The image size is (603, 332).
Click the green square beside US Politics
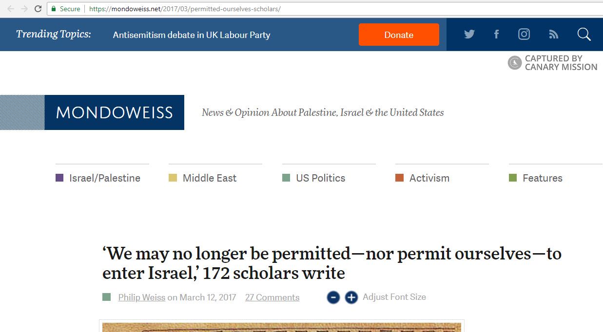pos(285,178)
